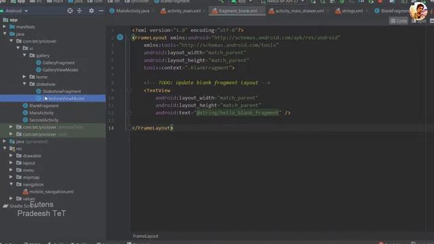Hide the Project panel with minus icon

pos(101,11)
